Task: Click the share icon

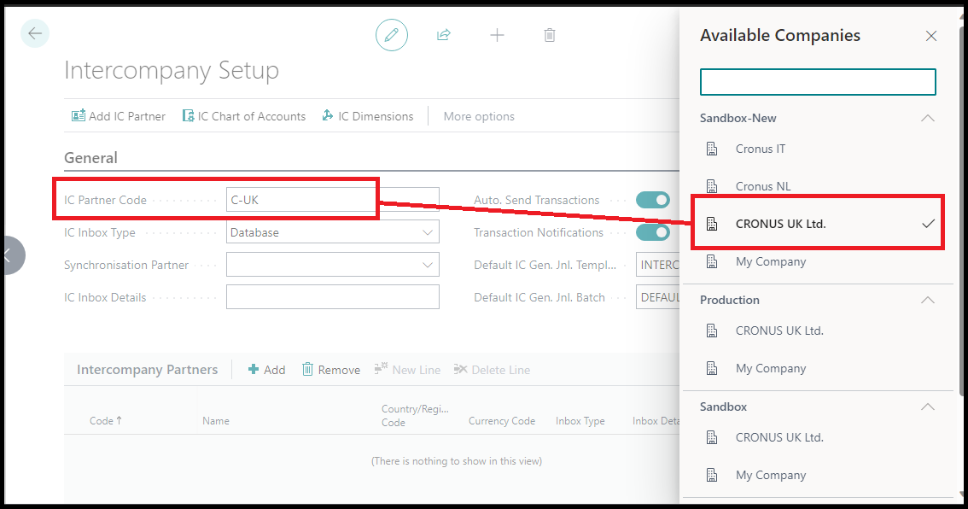Action: click(x=443, y=35)
